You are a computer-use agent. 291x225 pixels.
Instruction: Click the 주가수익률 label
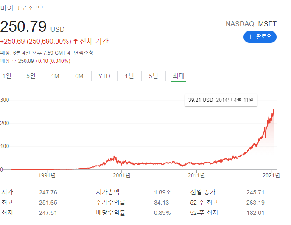110,202
